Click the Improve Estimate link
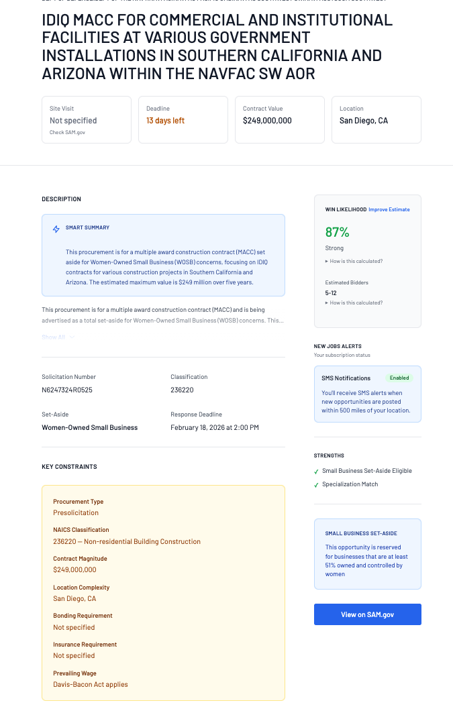Screen dimensions: 453x715 point(389,209)
